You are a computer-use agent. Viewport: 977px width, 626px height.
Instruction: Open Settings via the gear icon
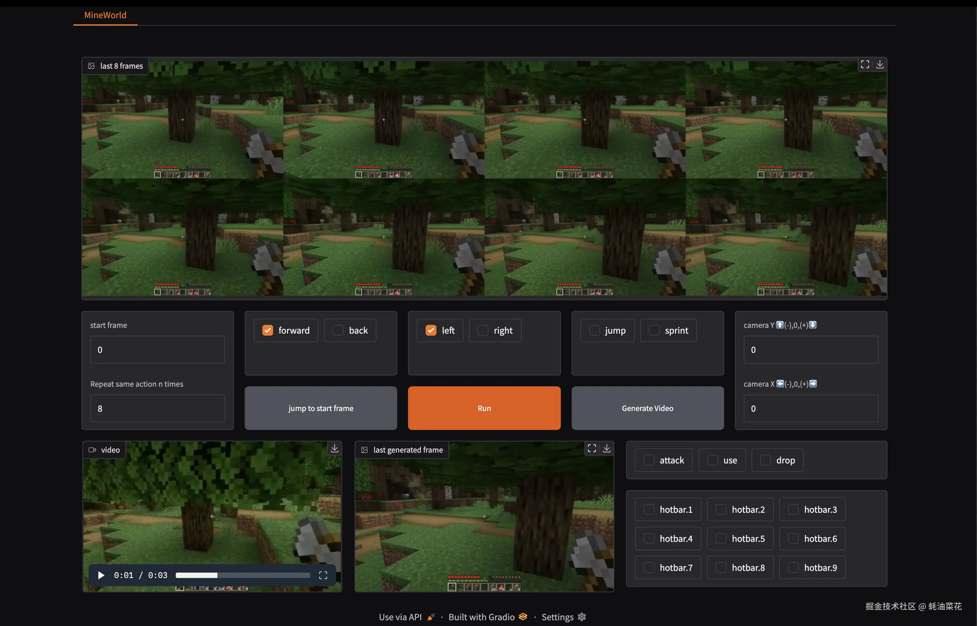(x=581, y=617)
